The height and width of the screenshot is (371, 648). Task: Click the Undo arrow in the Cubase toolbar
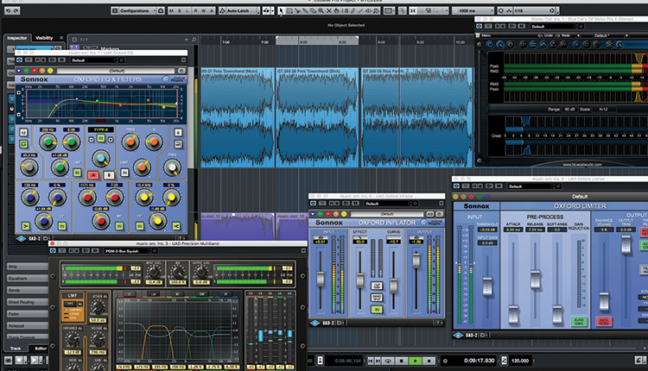coord(9,10)
